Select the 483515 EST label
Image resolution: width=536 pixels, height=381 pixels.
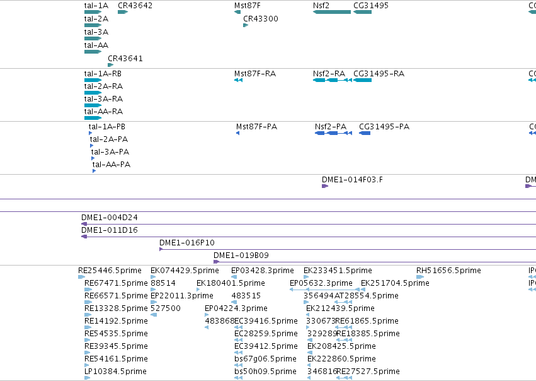[x=246, y=296]
